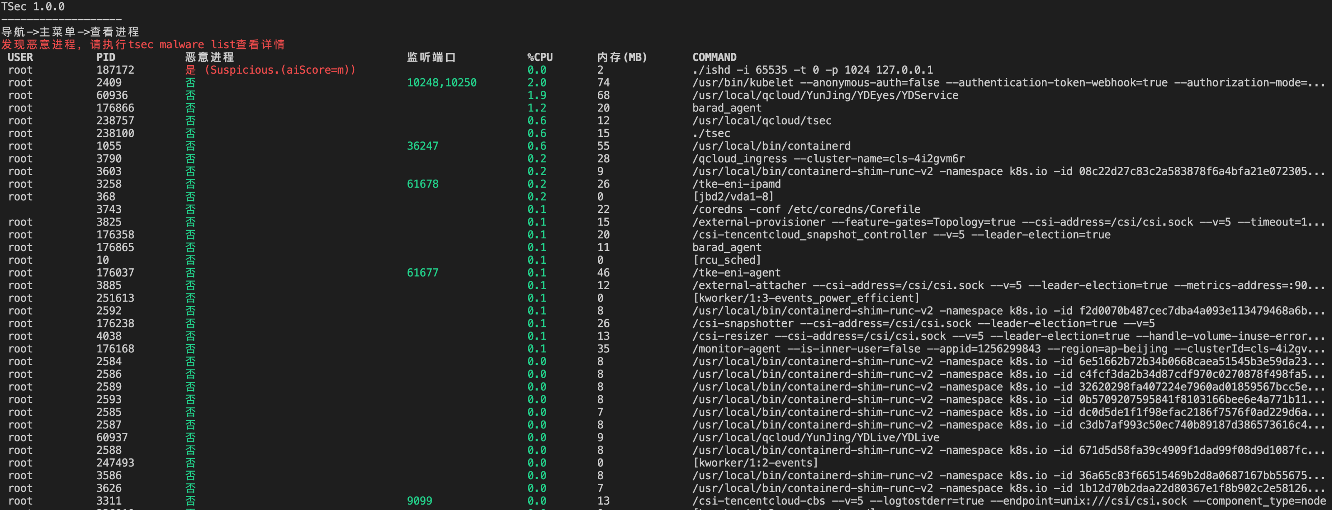Click the /coredns -conf command row
Screen dimensions: 1332x510
click(x=806, y=209)
